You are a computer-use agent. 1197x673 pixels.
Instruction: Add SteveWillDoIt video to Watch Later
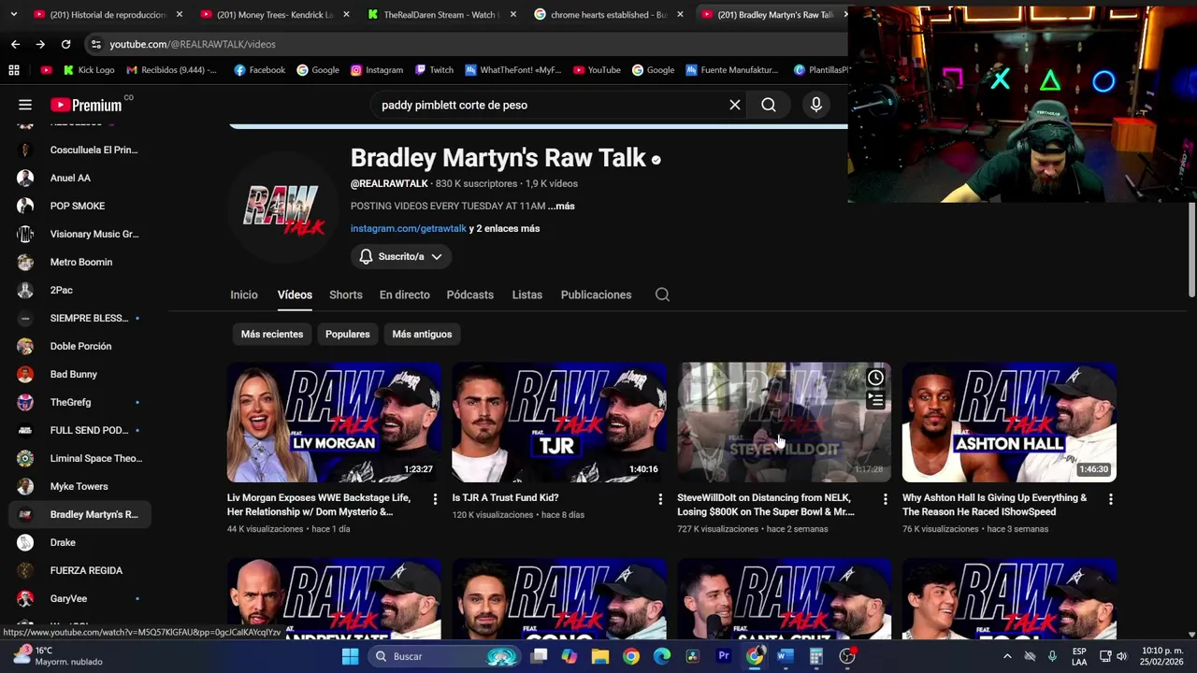pyautogui.click(x=875, y=379)
